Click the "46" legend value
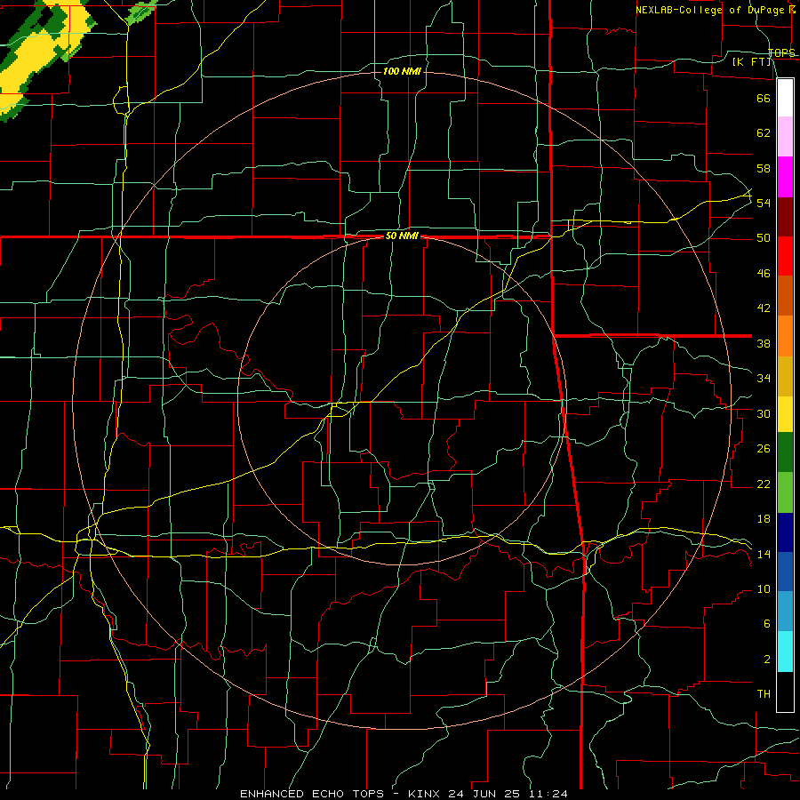800x800 pixels. point(764,274)
